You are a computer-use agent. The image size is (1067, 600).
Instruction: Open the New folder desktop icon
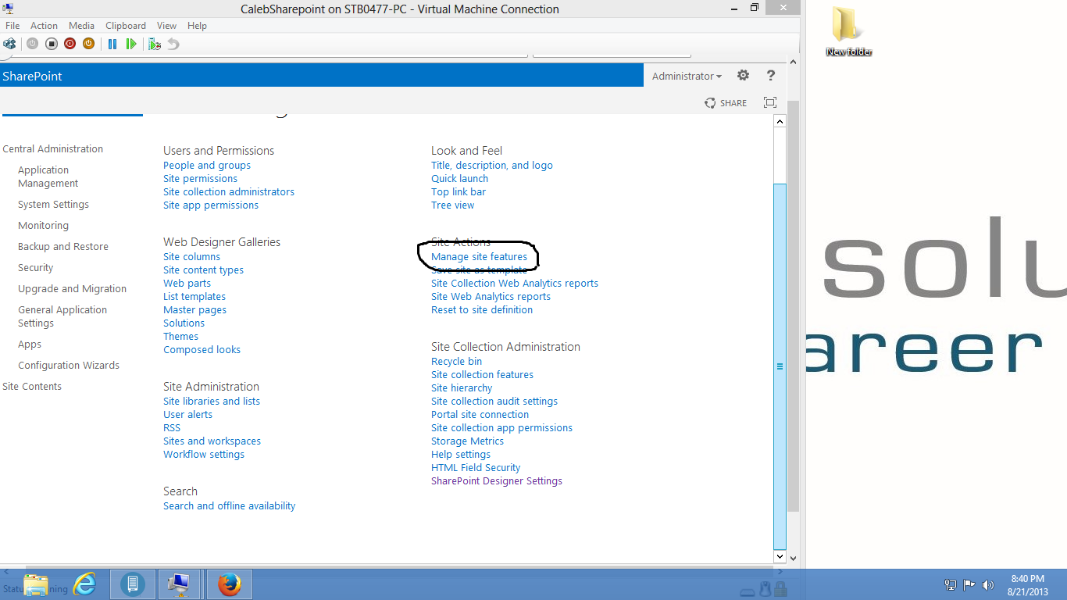(x=848, y=31)
